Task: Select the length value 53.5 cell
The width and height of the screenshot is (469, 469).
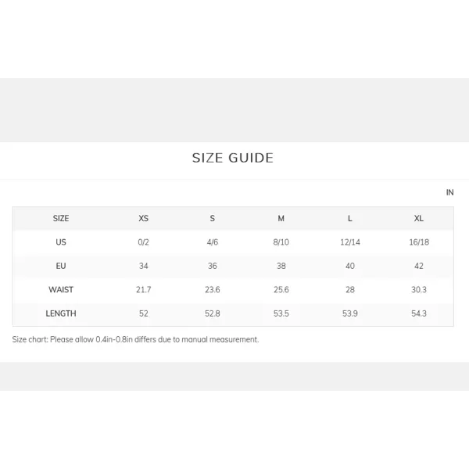Action: (x=281, y=313)
